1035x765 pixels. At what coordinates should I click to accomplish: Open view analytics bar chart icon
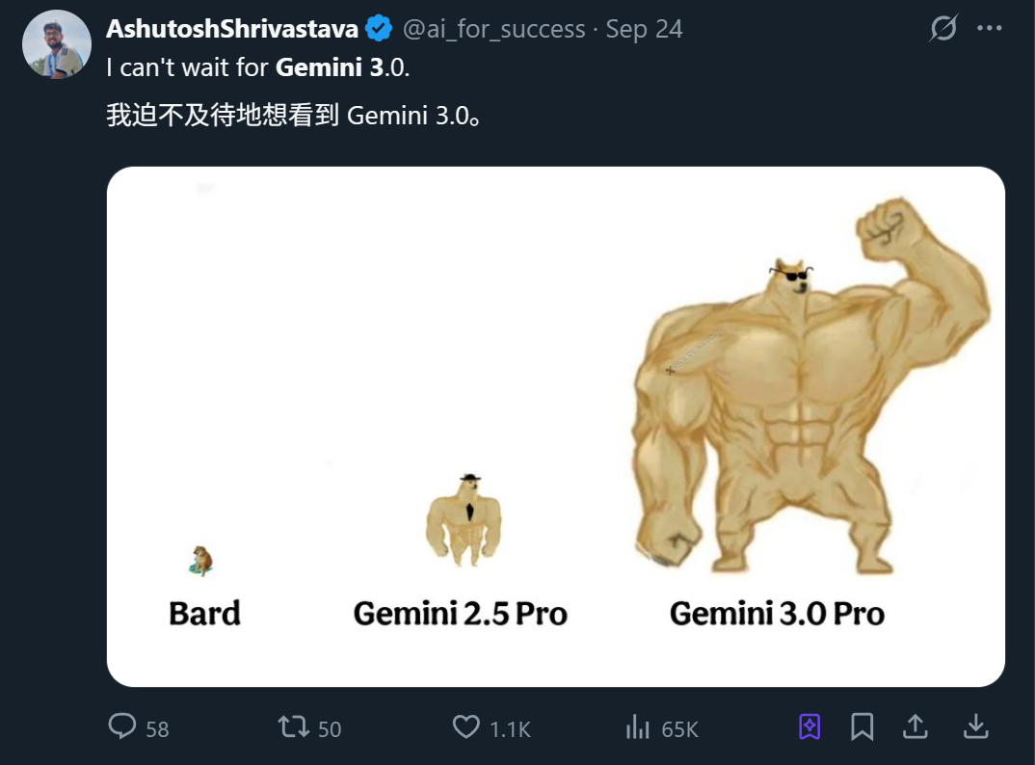tap(638, 726)
